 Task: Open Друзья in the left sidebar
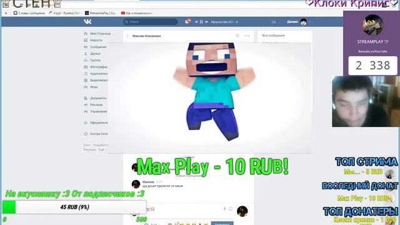(x=92, y=53)
